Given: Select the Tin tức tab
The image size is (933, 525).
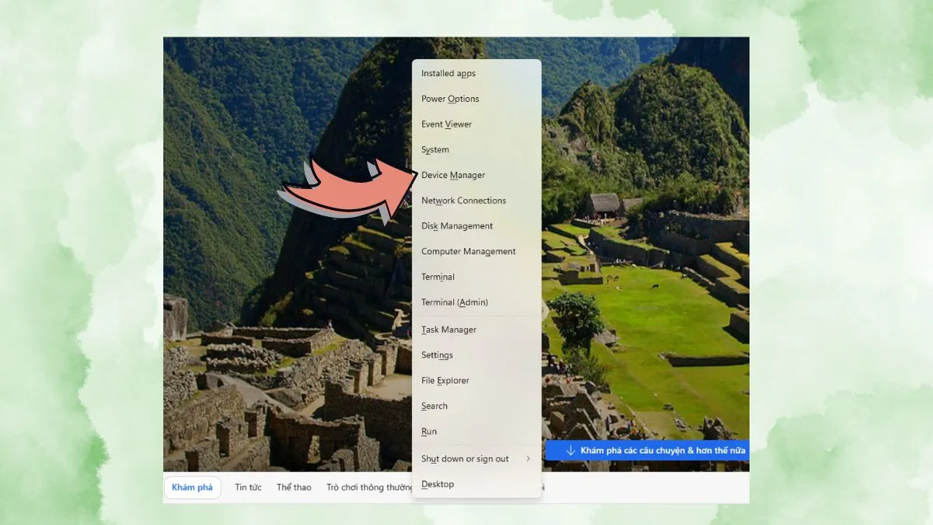Looking at the screenshot, I should click(x=247, y=487).
